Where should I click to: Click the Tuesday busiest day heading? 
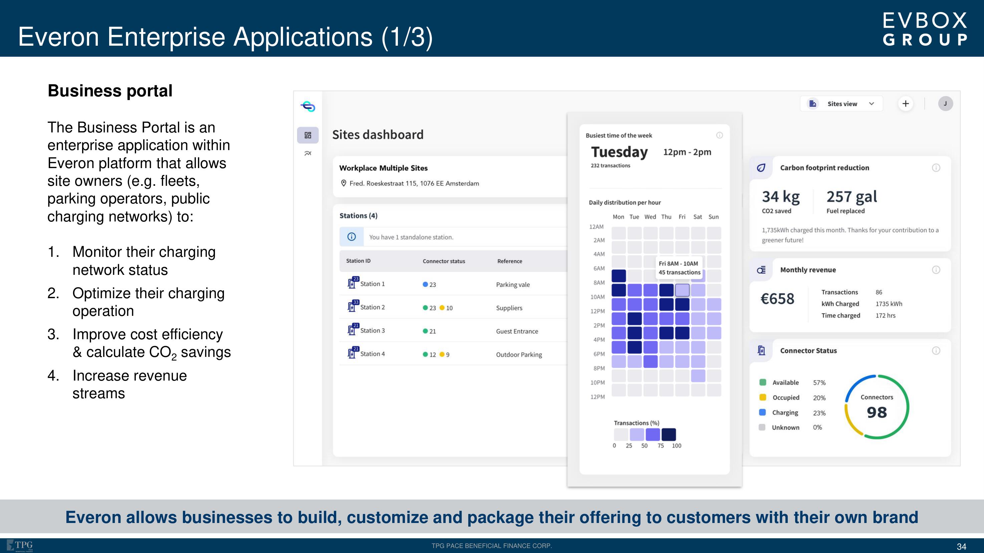point(619,152)
